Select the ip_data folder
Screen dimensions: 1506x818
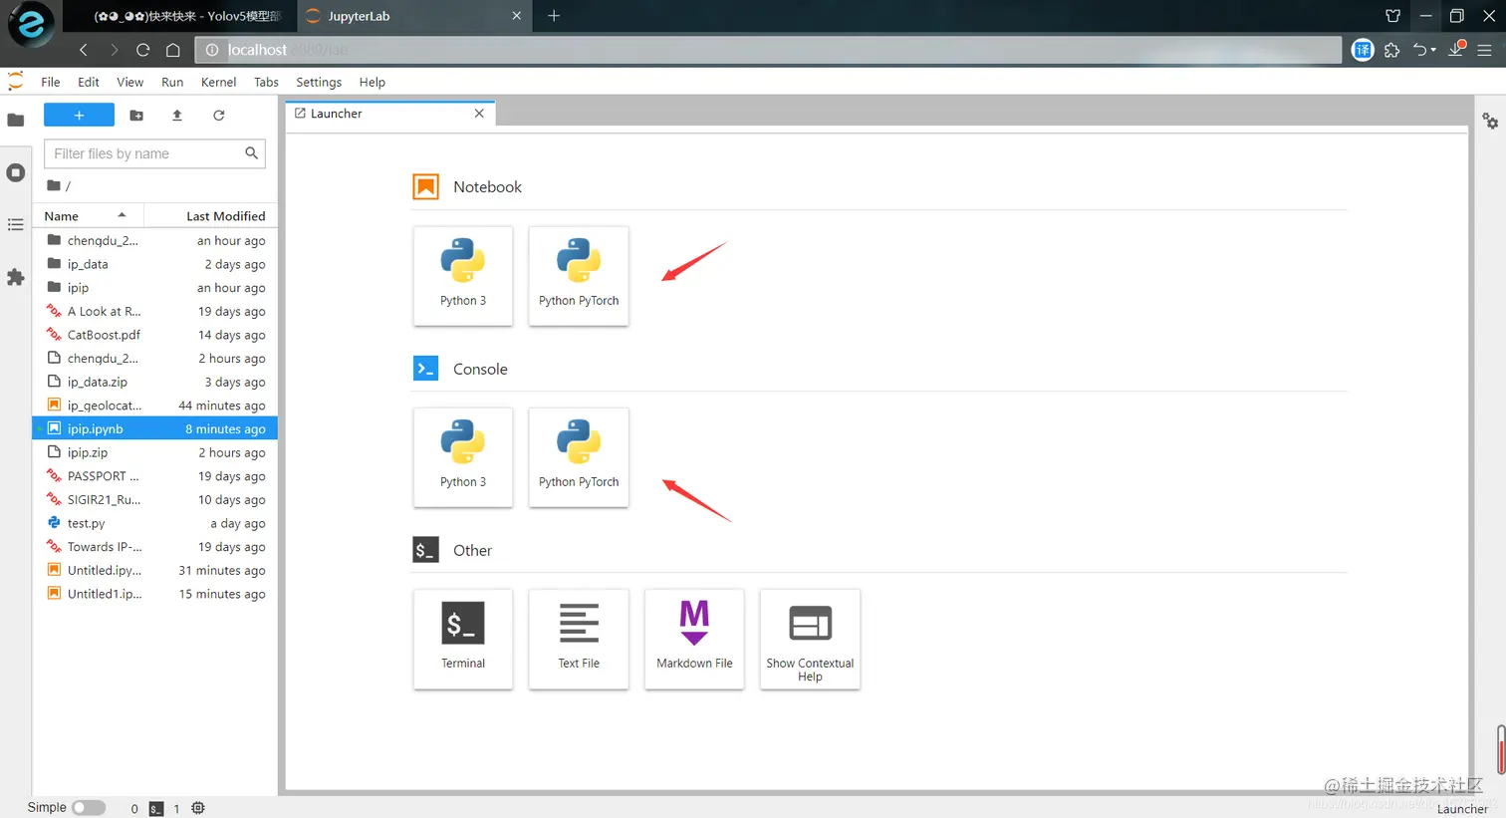pyautogui.click(x=155, y=264)
